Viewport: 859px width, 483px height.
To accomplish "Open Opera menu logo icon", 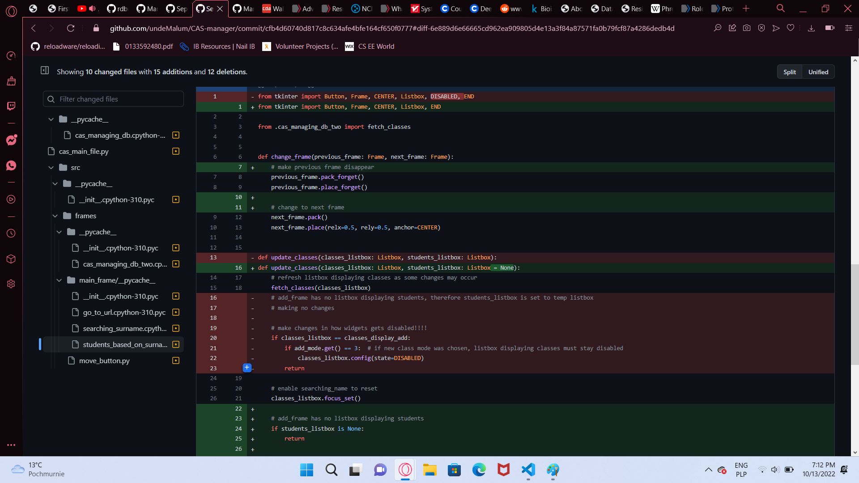I will pos(11,11).
